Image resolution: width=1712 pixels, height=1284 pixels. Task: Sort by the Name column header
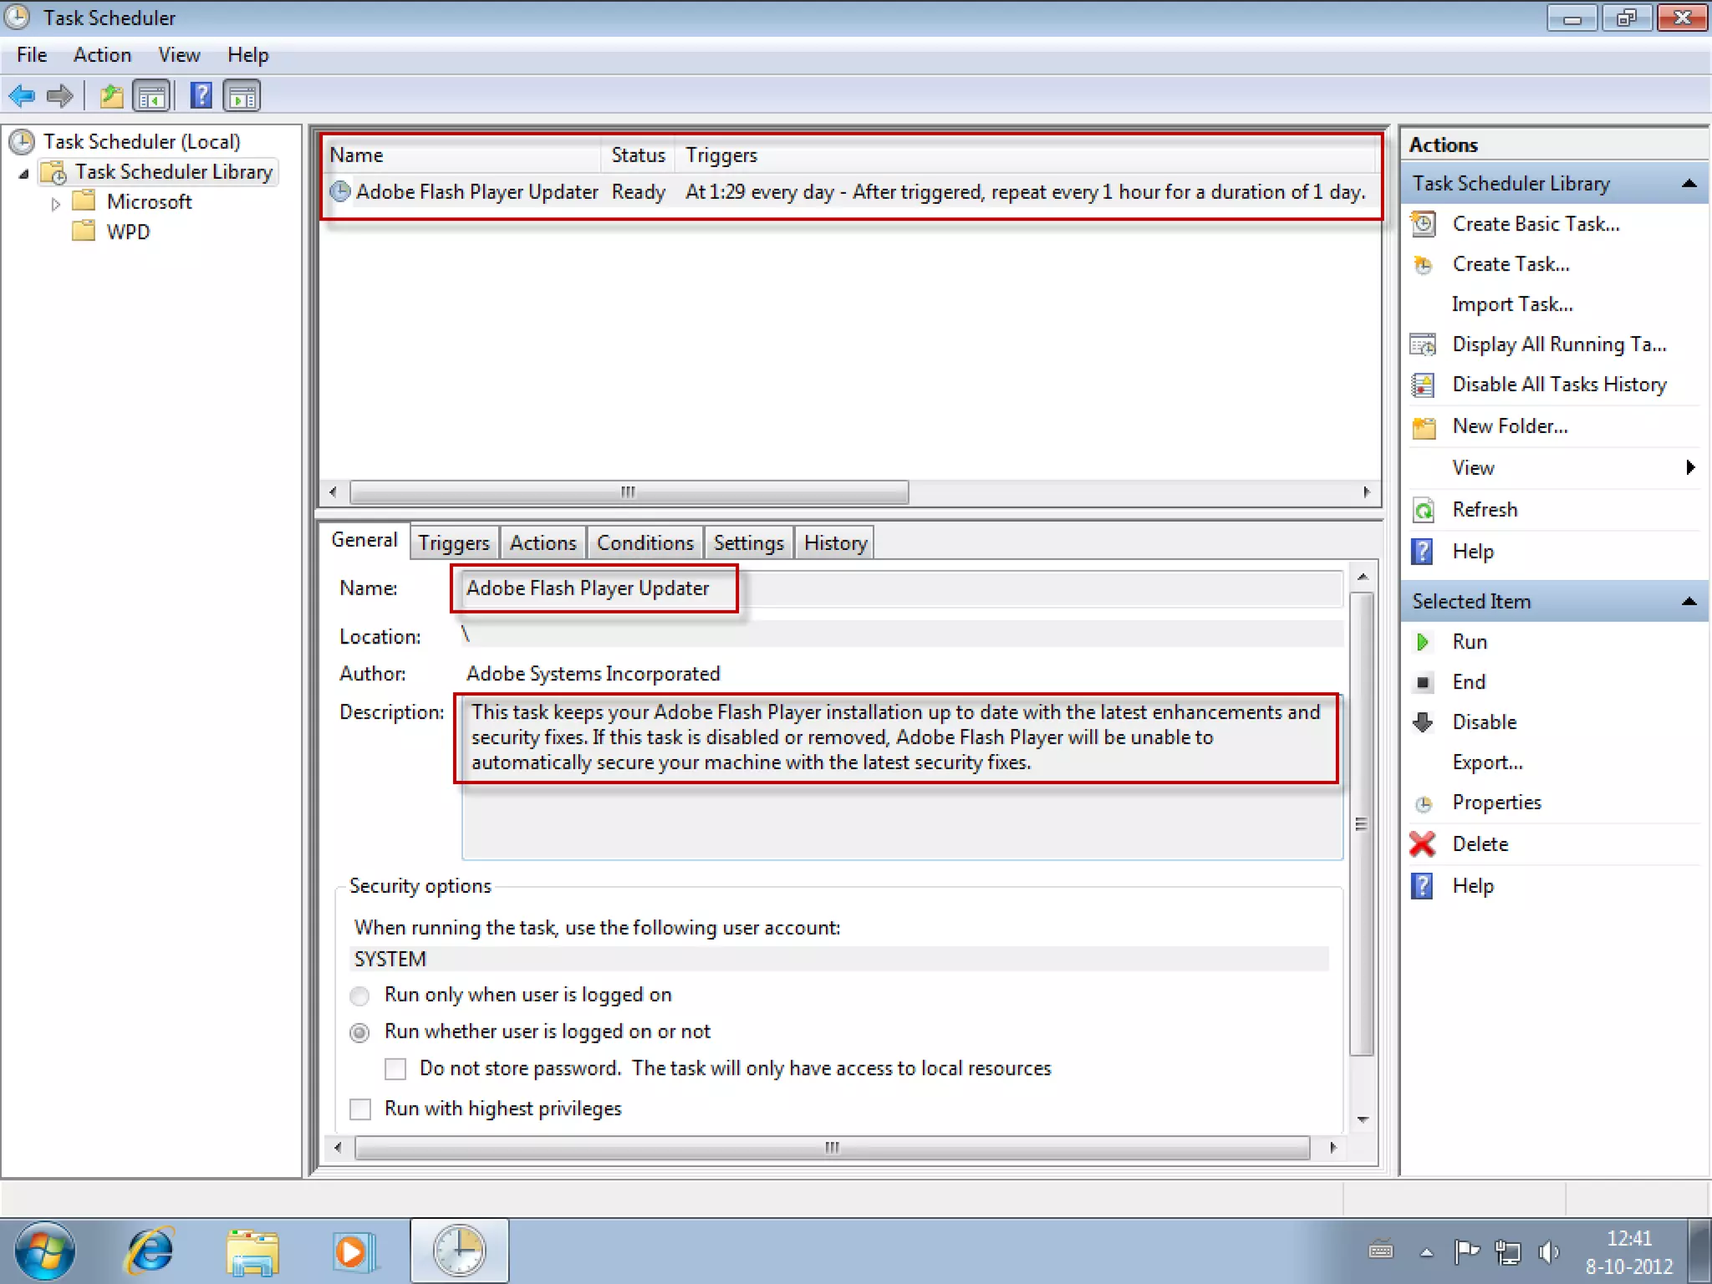click(462, 155)
